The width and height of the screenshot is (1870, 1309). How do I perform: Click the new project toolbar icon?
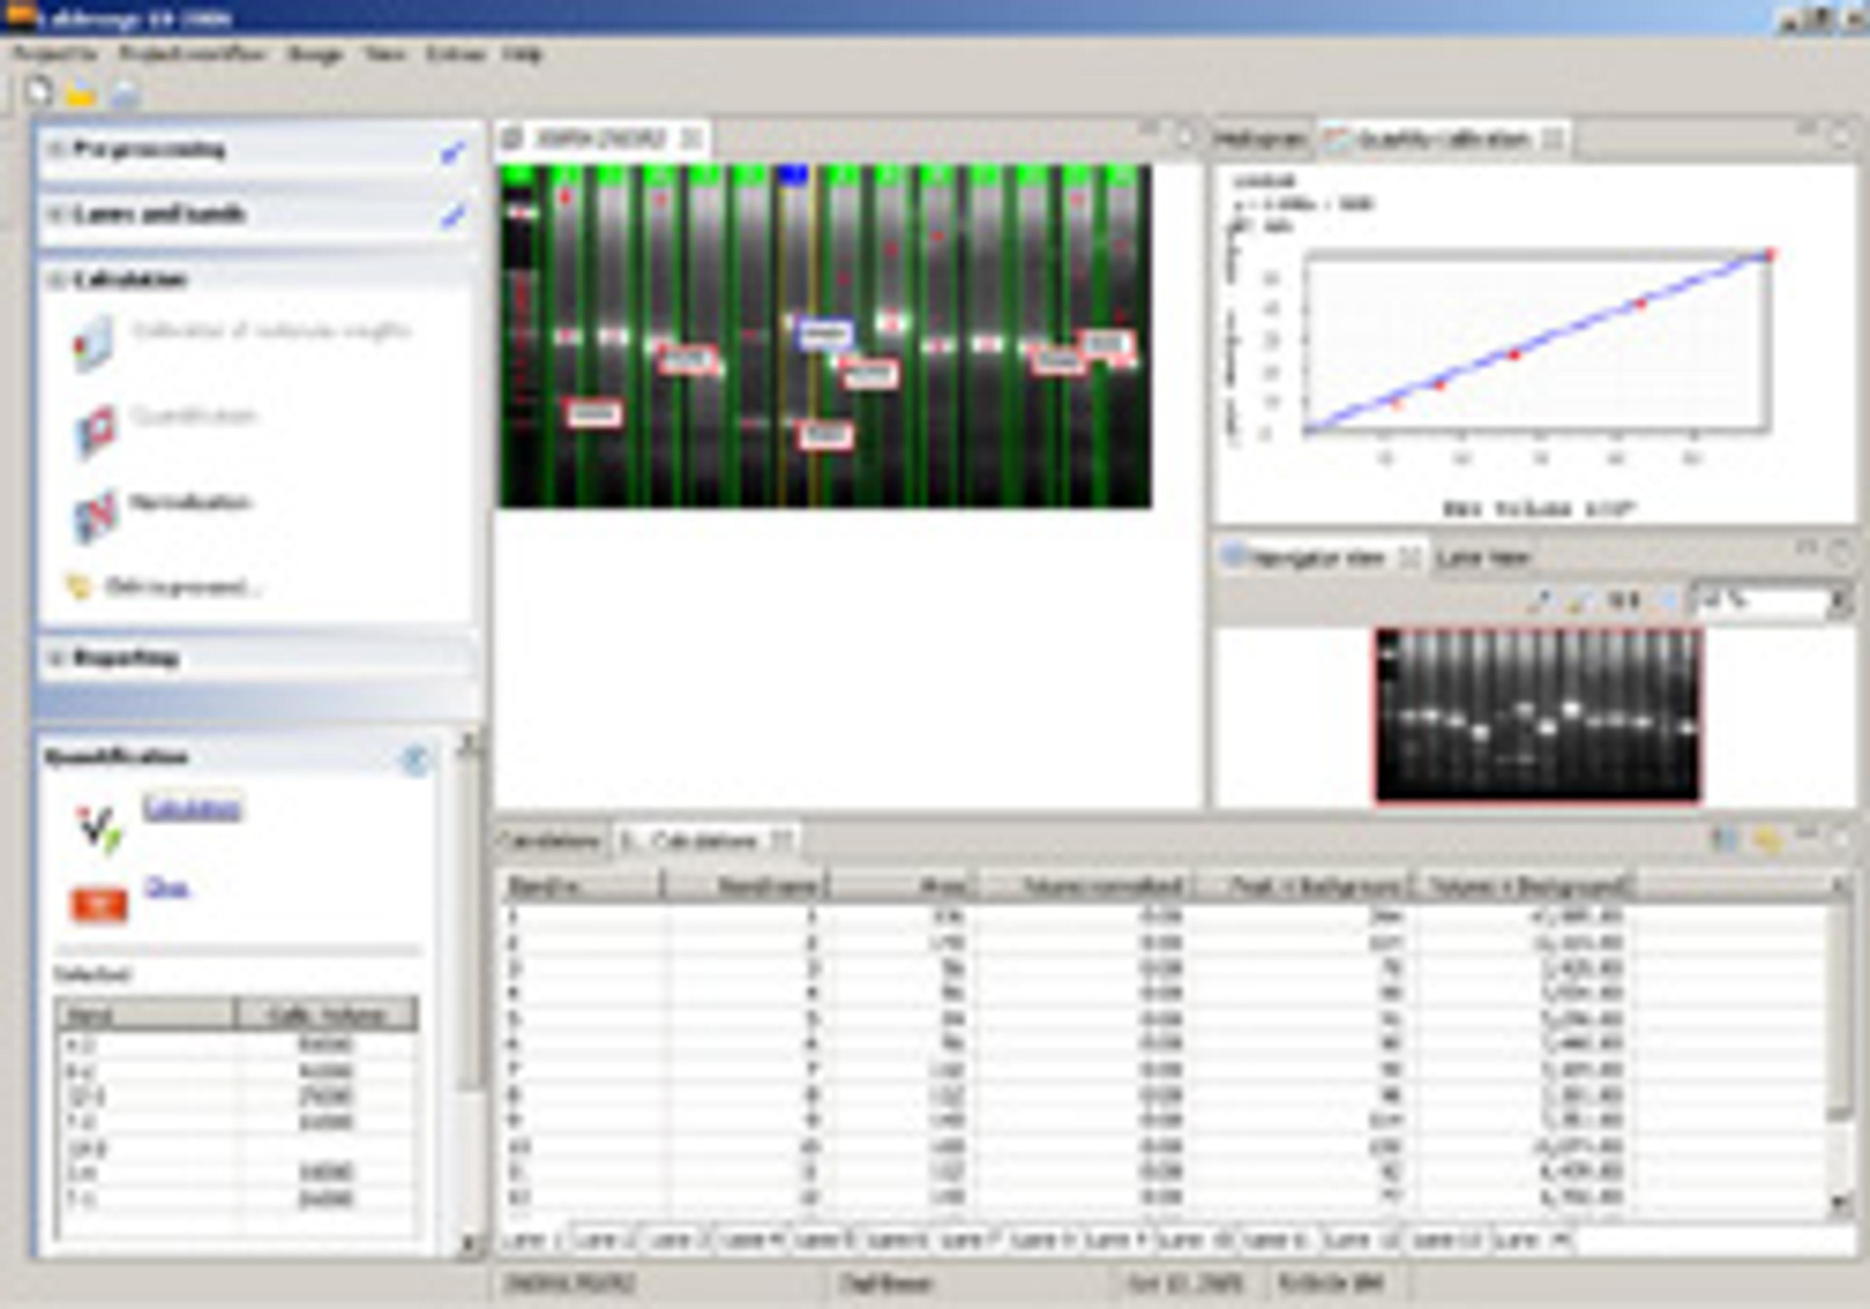click(x=38, y=92)
